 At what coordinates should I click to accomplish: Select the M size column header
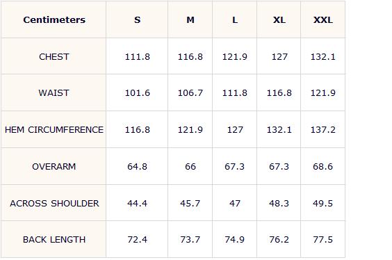click(x=190, y=19)
